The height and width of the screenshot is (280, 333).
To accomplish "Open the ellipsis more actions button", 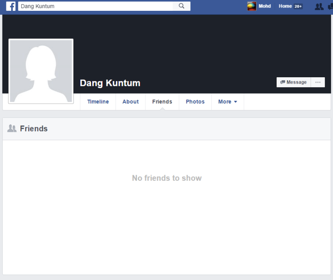I will [x=318, y=82].
